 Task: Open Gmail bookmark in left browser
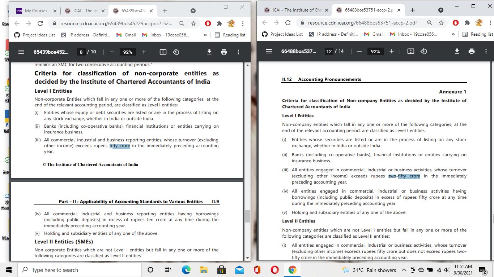click(x=126, y=35)
